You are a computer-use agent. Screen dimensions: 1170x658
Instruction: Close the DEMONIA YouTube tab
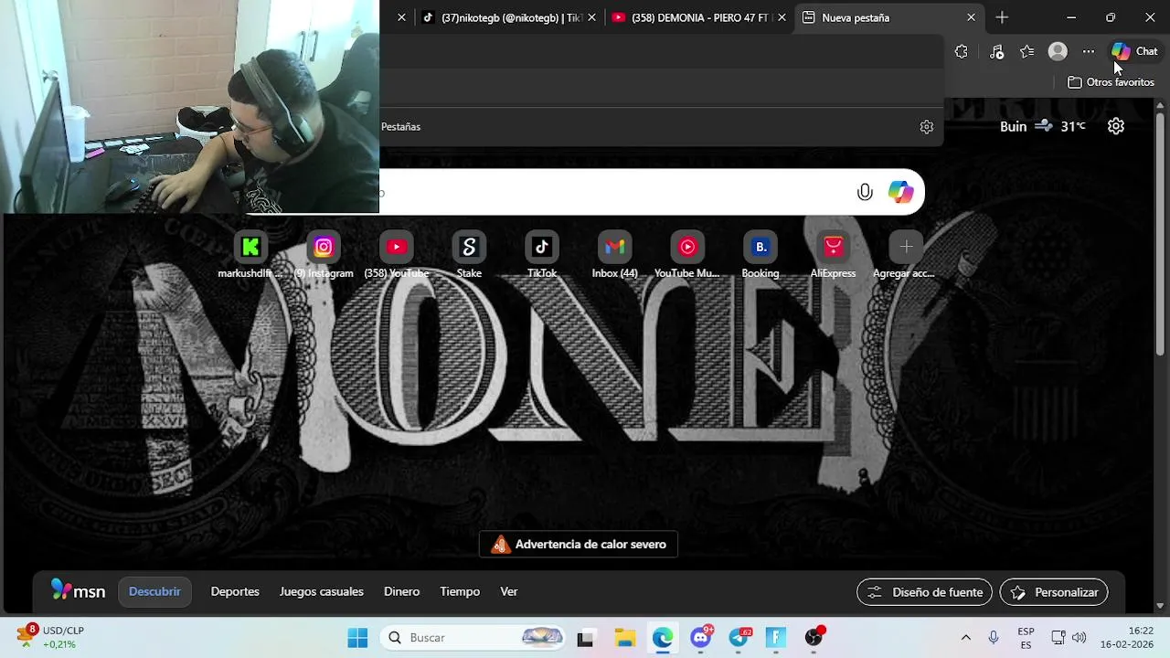tap(782, 17)
